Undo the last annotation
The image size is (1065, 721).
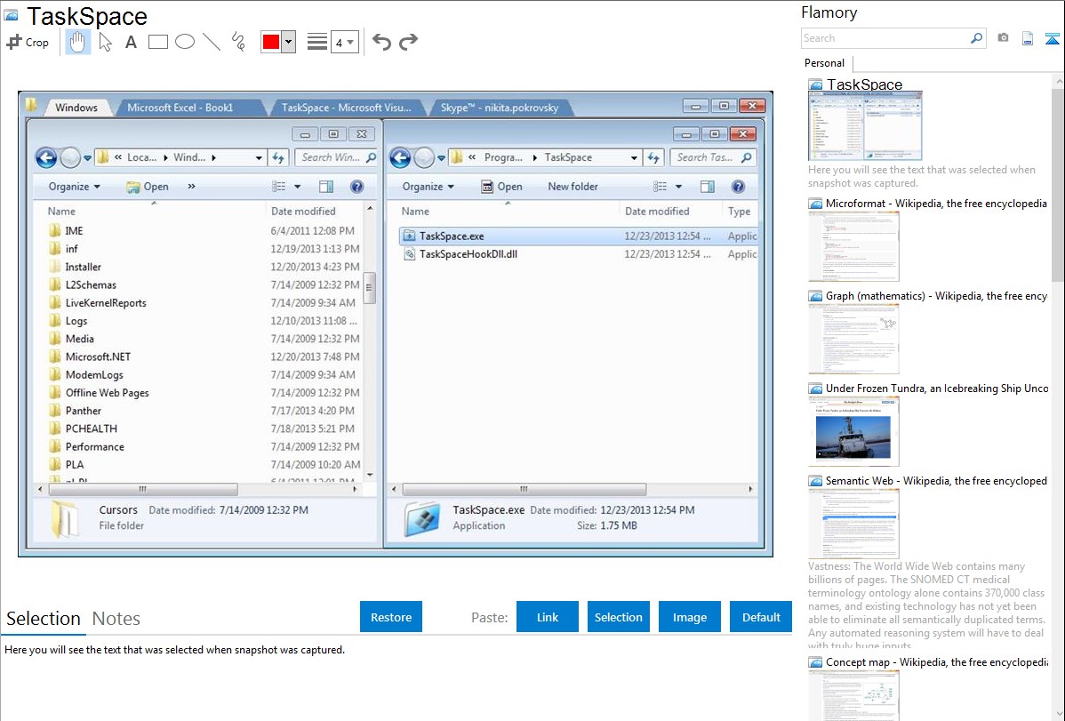pos(381,42)
